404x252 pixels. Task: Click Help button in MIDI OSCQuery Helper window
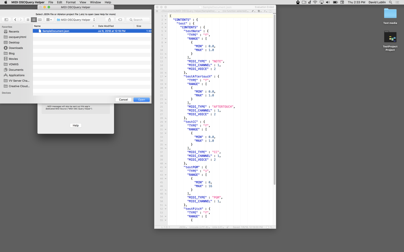click(76, 125)
